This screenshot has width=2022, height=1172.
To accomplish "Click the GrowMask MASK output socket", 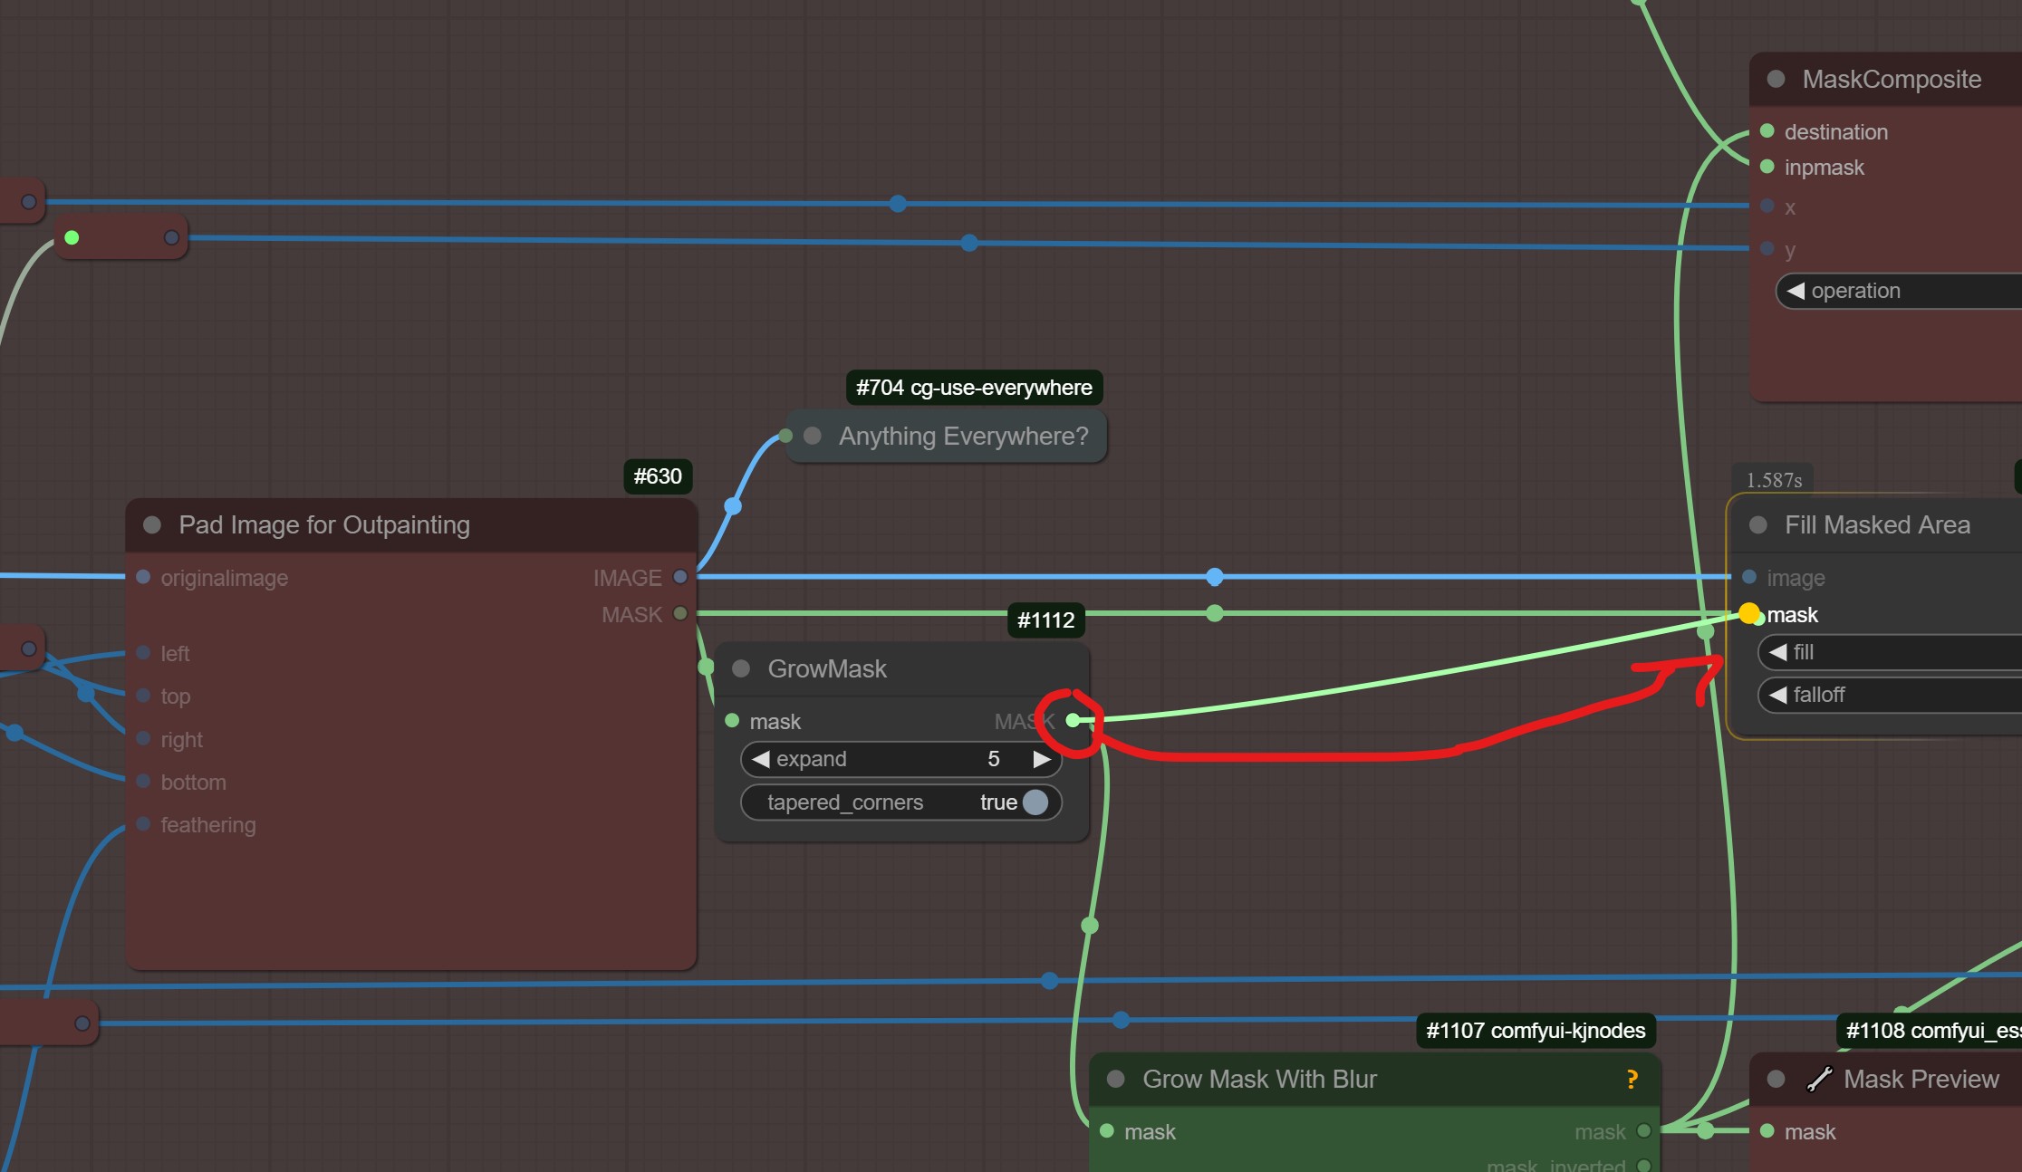I will [1074, 721].
